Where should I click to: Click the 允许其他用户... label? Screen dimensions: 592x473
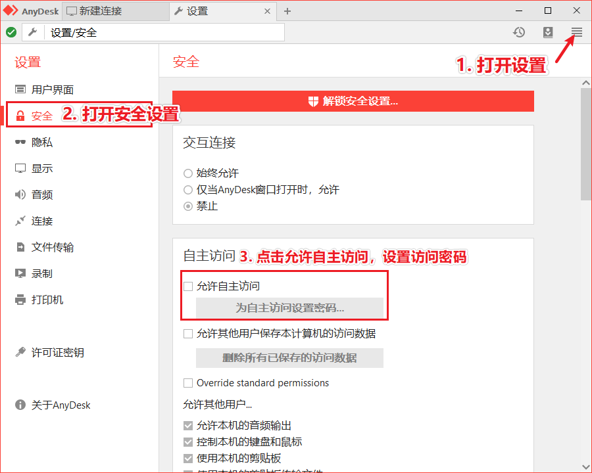click(x=218, y=405)
